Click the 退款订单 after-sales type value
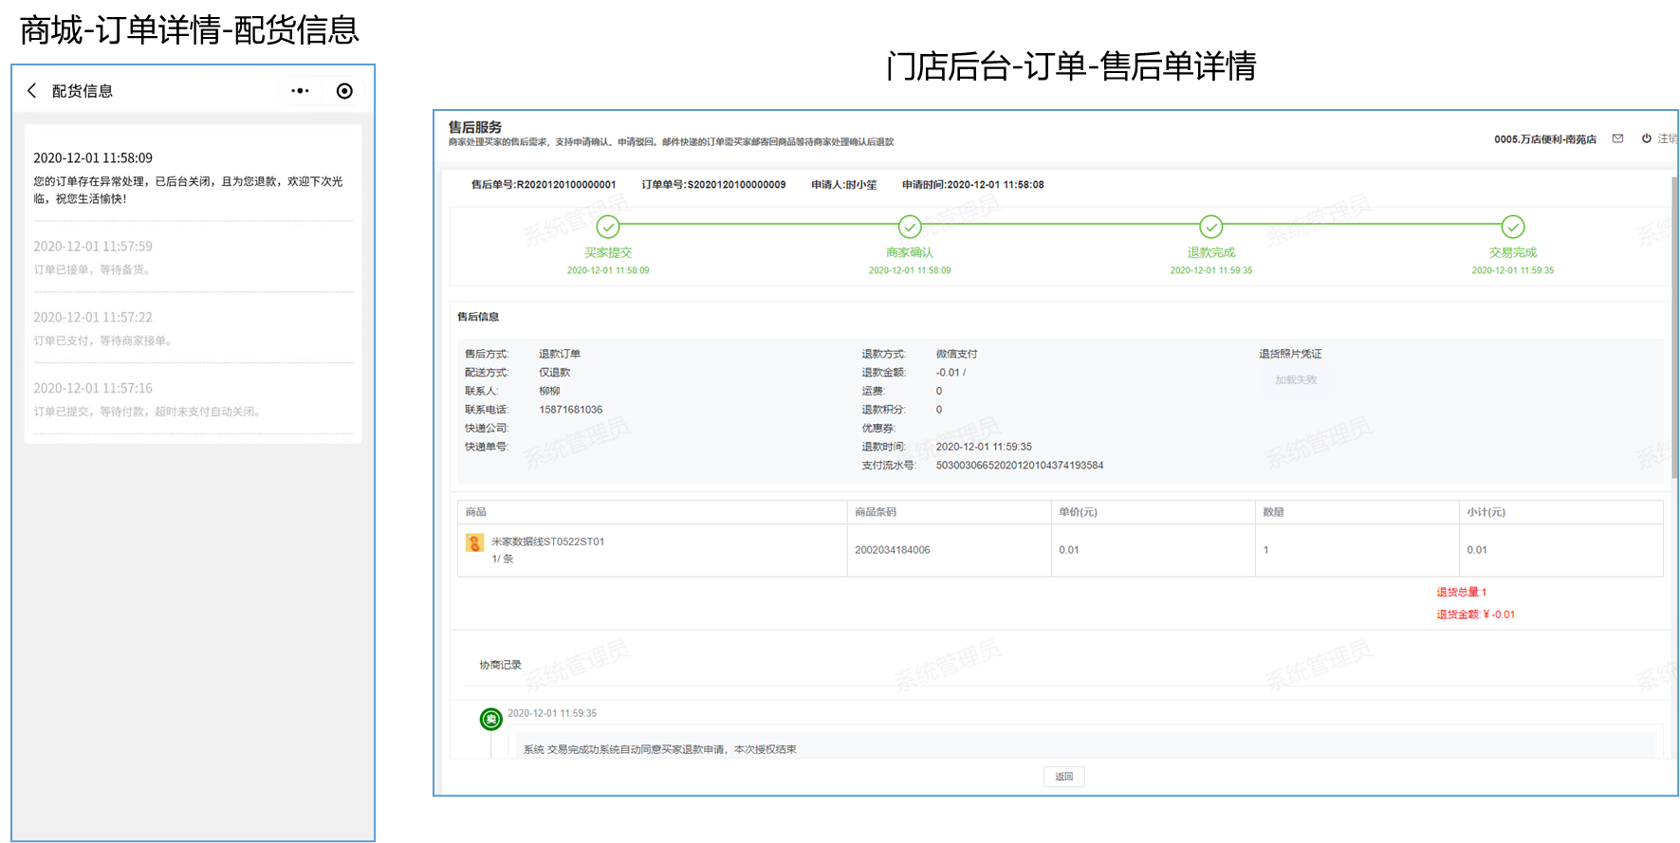 coord(560,354)
